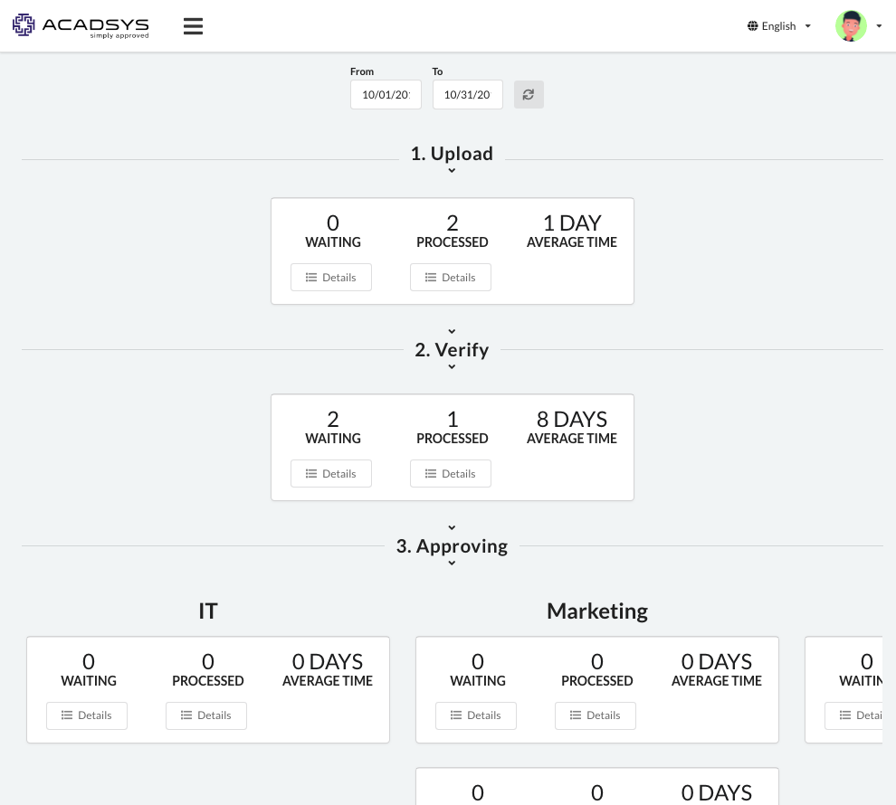Show Details for Verify processed items
Viewport: 896px width, 805px height.
[451, 474]
